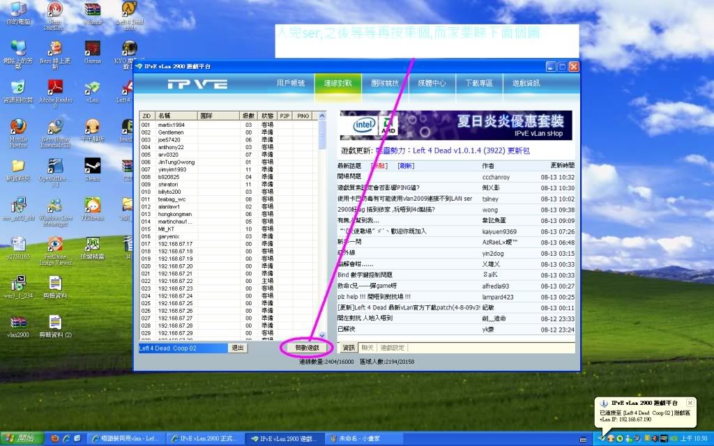Open the 團隊競技 tab

coord(385,84)
